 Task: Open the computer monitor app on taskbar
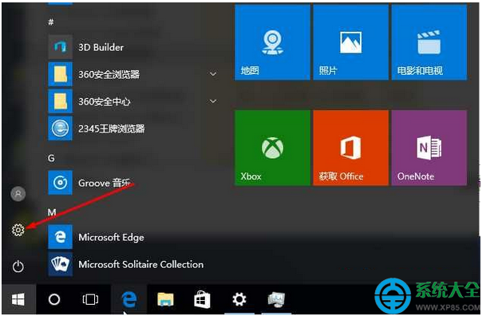pyautogui.click(x=276, y=300)
